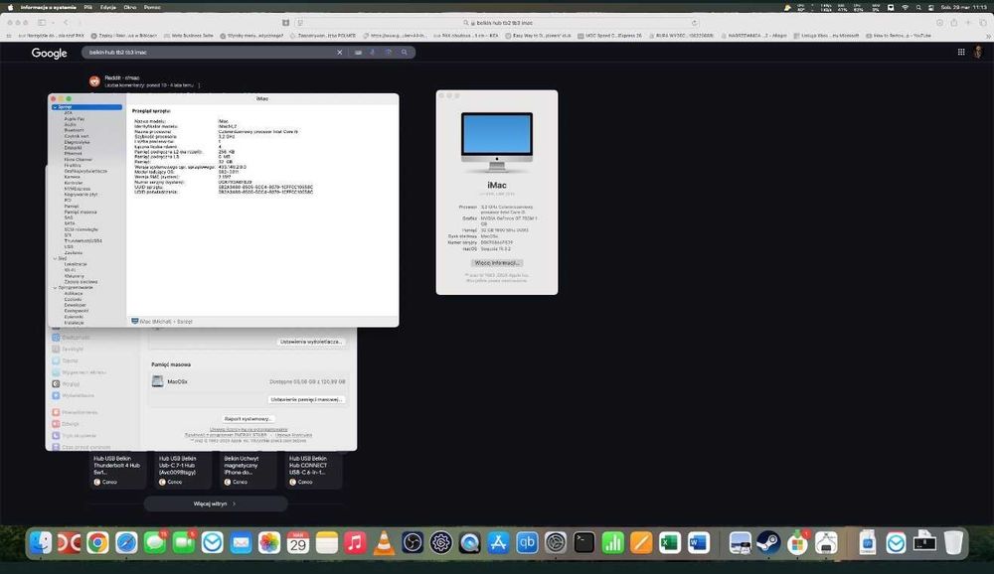The height and width of the screenshot is (574, 994).
Task: Select Zasilanie in the hardware list
Action: [73, 253]
